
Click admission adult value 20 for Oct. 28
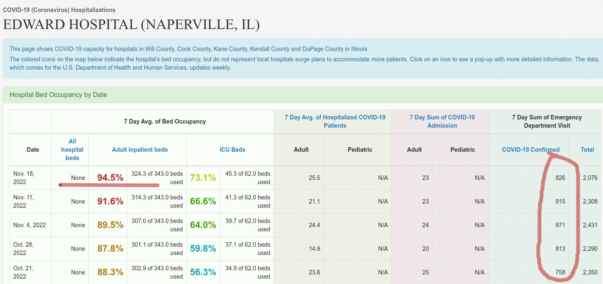click(x=425, y=249)
